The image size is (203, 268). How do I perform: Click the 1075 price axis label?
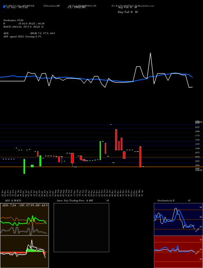pos(197,153)
